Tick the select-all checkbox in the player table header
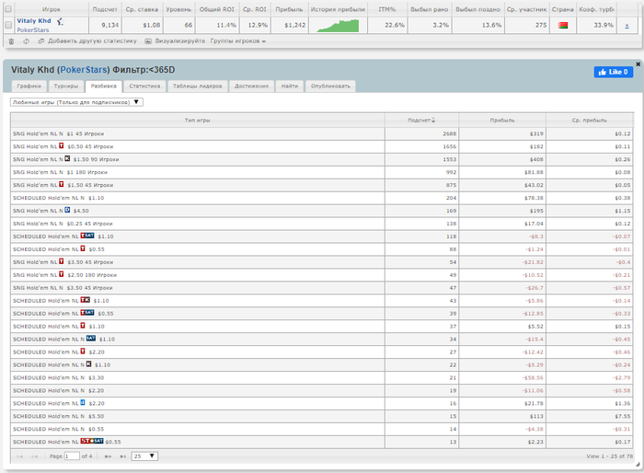The width and height of the screenshot is (644, 473). click(7, 9)
